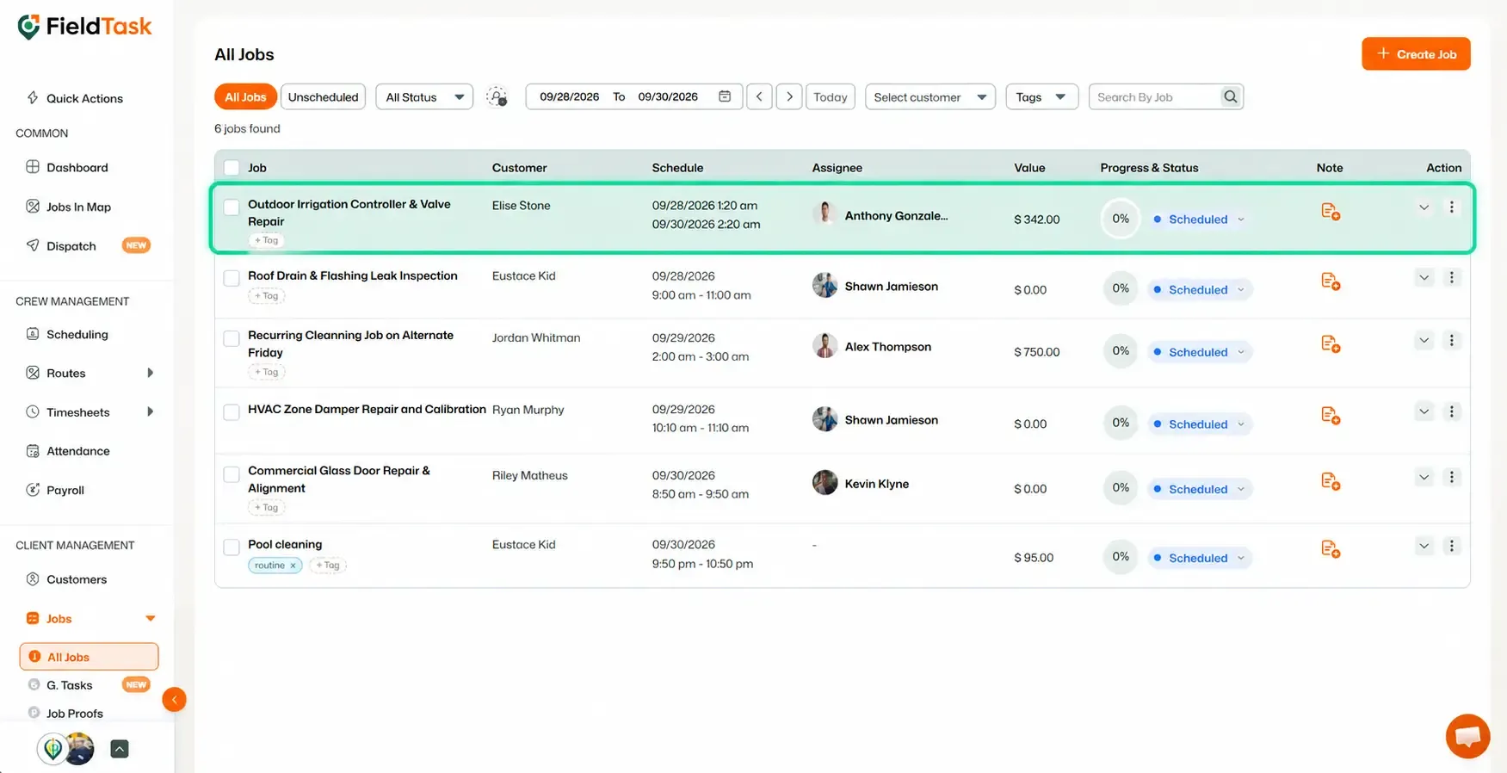Remove the routine tag from Pool cleaning

coord(293,566)
